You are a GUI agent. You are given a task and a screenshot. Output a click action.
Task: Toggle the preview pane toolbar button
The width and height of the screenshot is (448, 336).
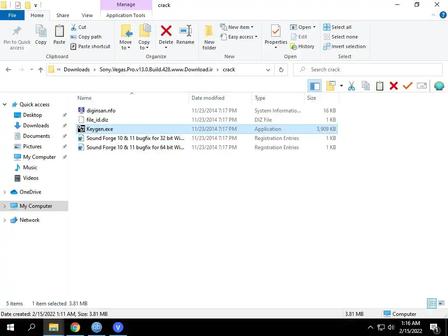point(315,86)
